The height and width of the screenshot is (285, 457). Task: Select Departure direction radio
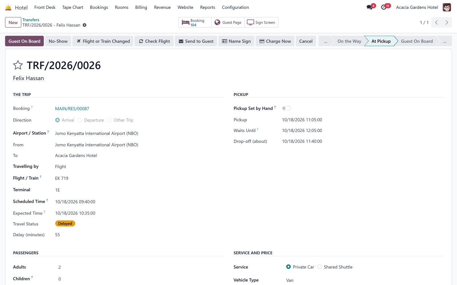click(x=80, y=120)
